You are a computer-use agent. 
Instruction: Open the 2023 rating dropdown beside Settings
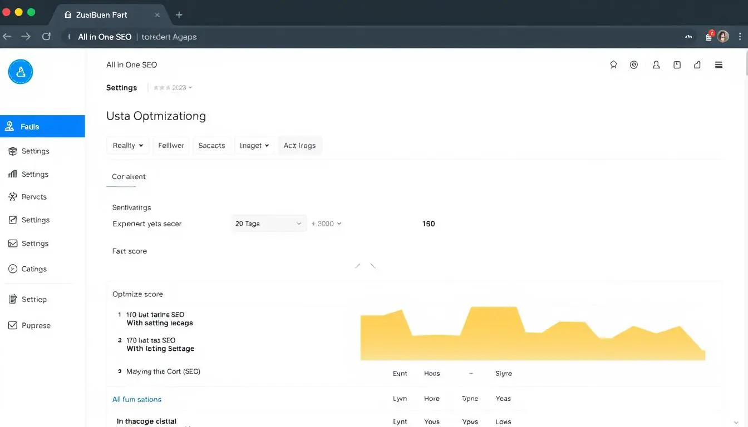(173, 88)
